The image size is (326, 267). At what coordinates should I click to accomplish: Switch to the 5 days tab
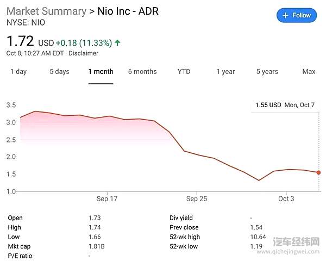coord(59,72)
